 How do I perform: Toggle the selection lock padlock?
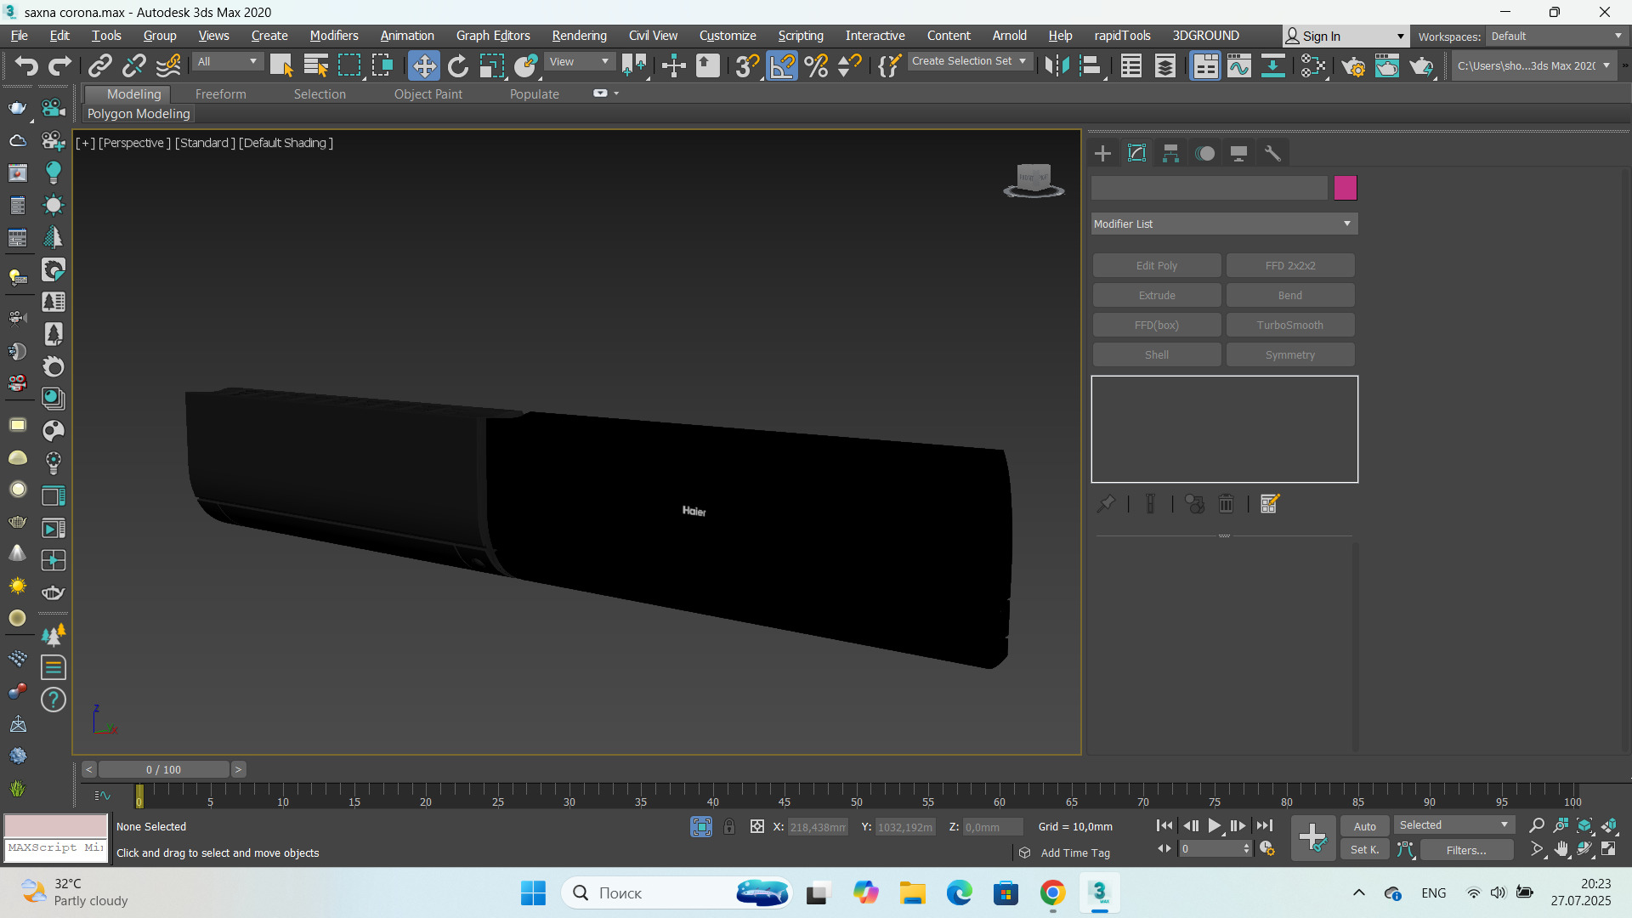pos(729,826)
